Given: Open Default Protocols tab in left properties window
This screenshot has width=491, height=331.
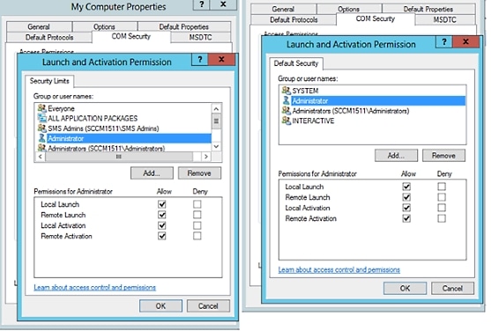Looking at the screenshot, I should (49, 37).
